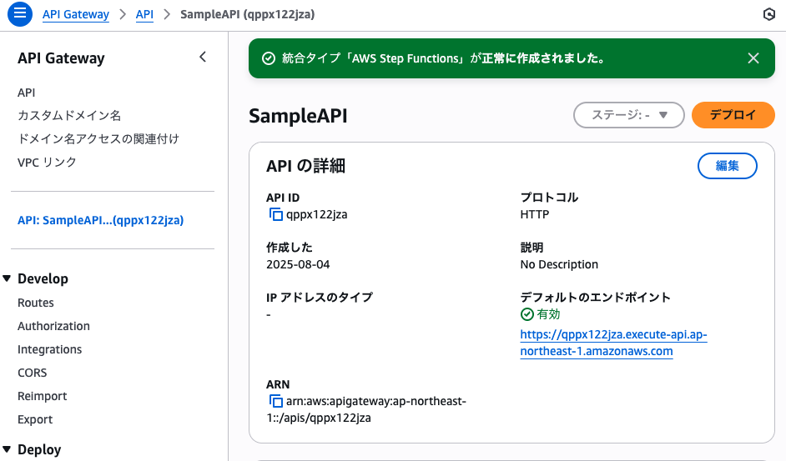786x461 pixels.
Task: Open Authorization under Develop
Action: coord(53,326)
